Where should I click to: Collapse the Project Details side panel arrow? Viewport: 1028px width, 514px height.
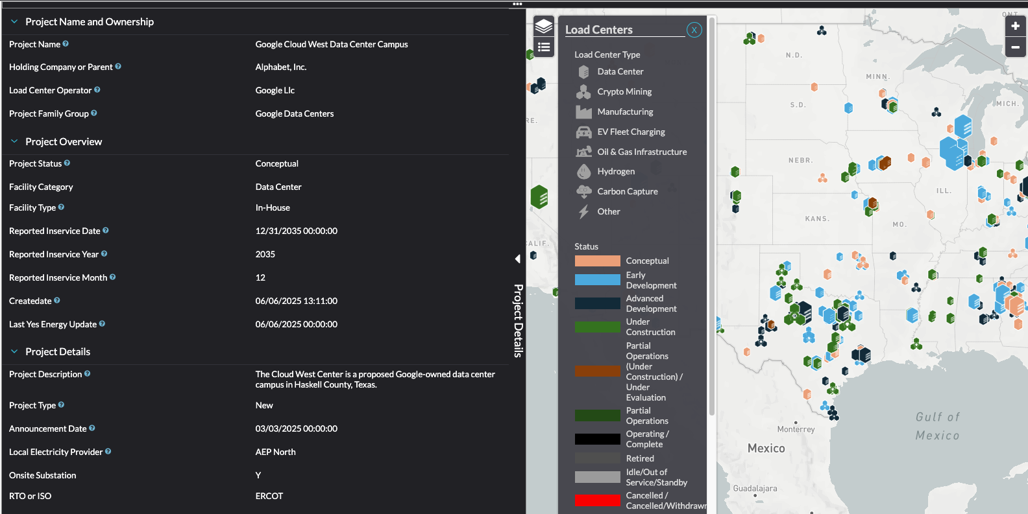point(518,259)
